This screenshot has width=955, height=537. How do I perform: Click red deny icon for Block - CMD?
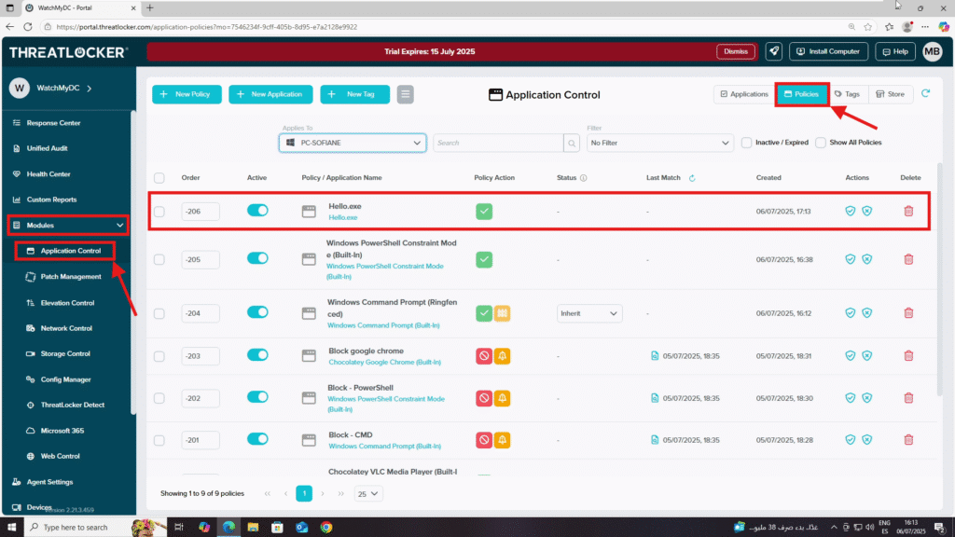pos(484,440)
